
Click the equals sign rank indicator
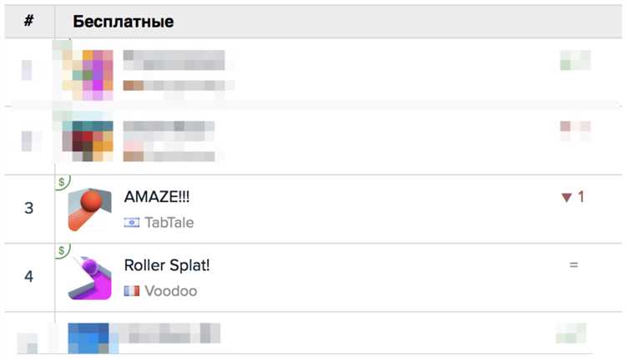click(573, 265)
